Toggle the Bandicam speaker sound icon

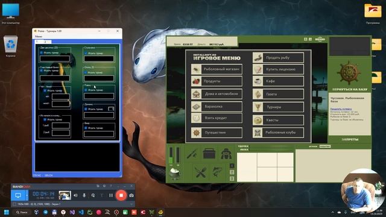tap(75, 195)
